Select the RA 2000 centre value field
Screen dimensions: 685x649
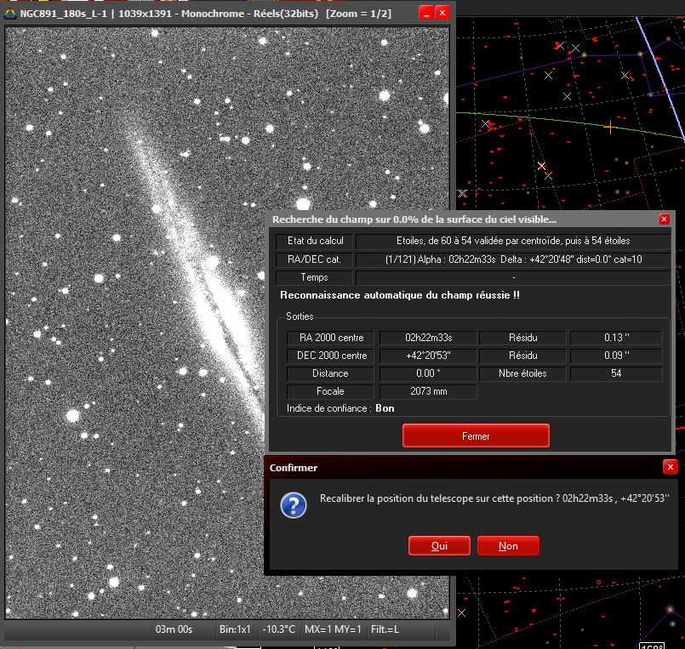click(427, 338)
